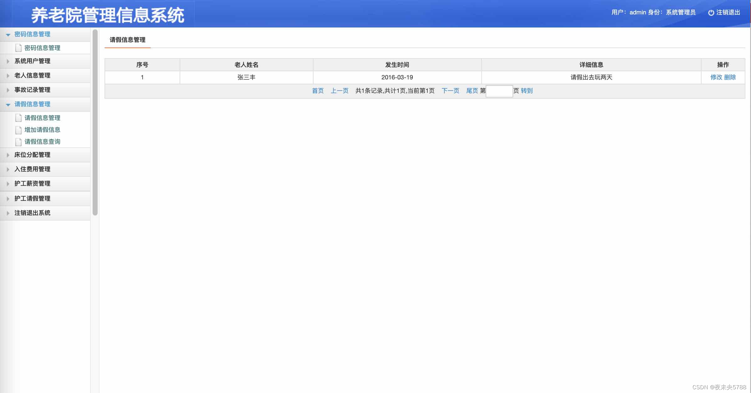Open 密码信息管理 menu header

(45, 34)
